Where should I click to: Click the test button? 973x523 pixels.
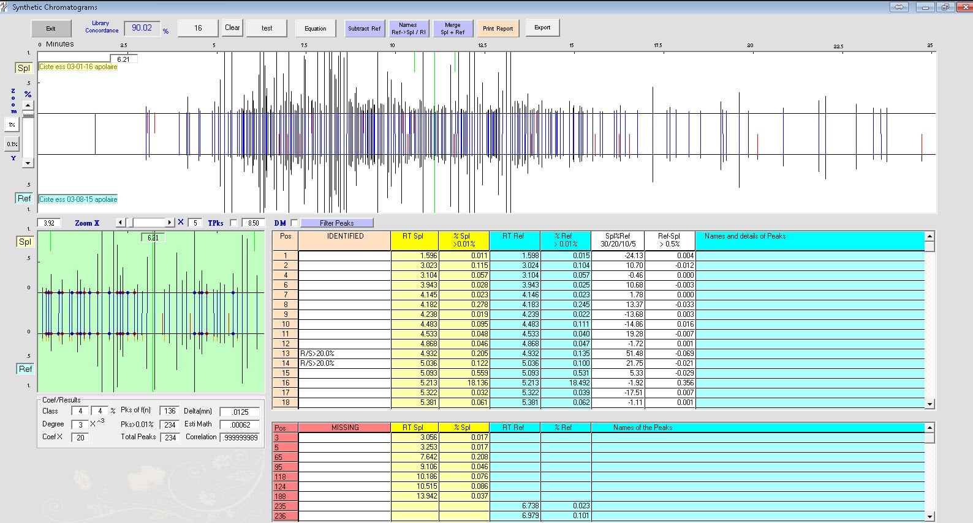[x=267, y=28]
